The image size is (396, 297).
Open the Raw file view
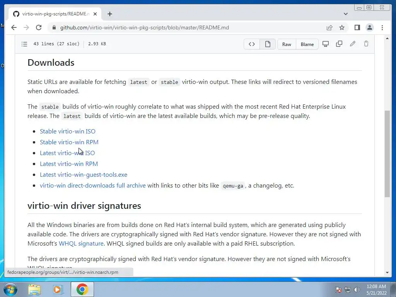coord(287,44)
